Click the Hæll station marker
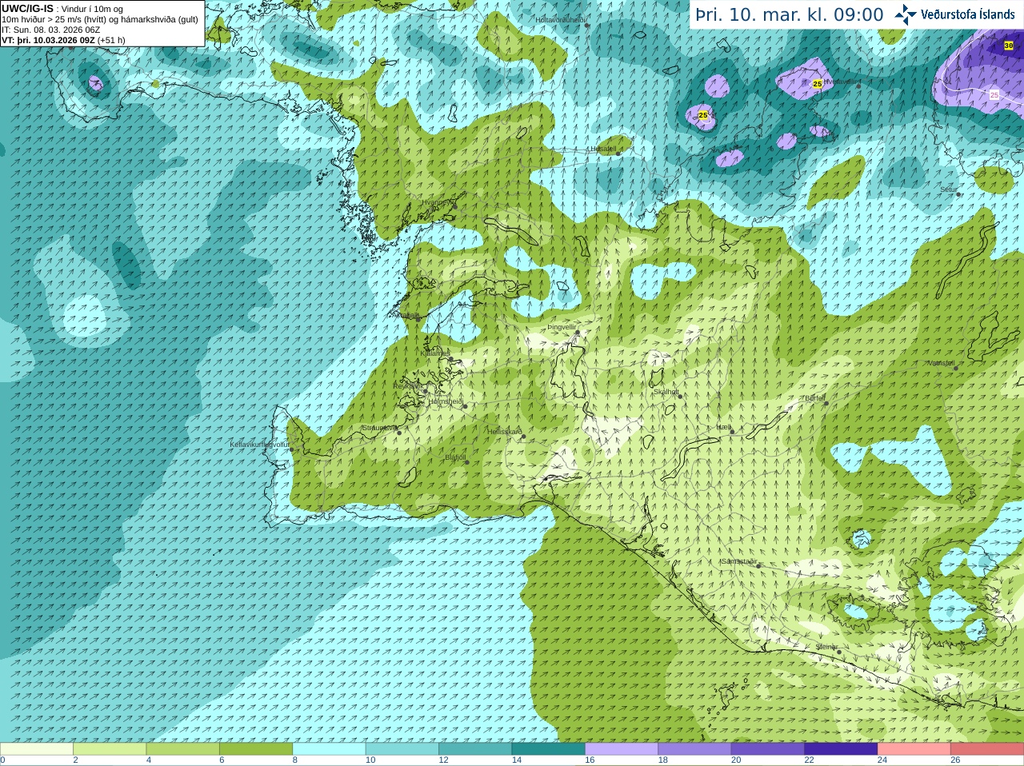 [732, 432]
